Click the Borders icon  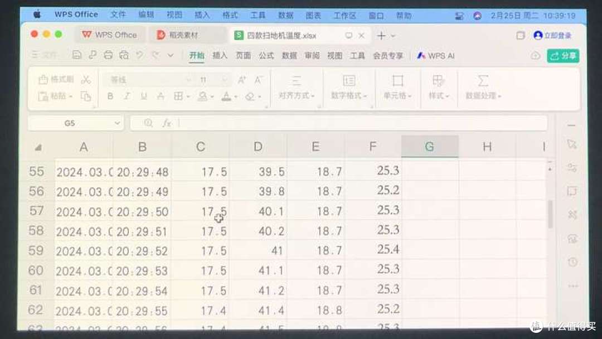(178, 96)
